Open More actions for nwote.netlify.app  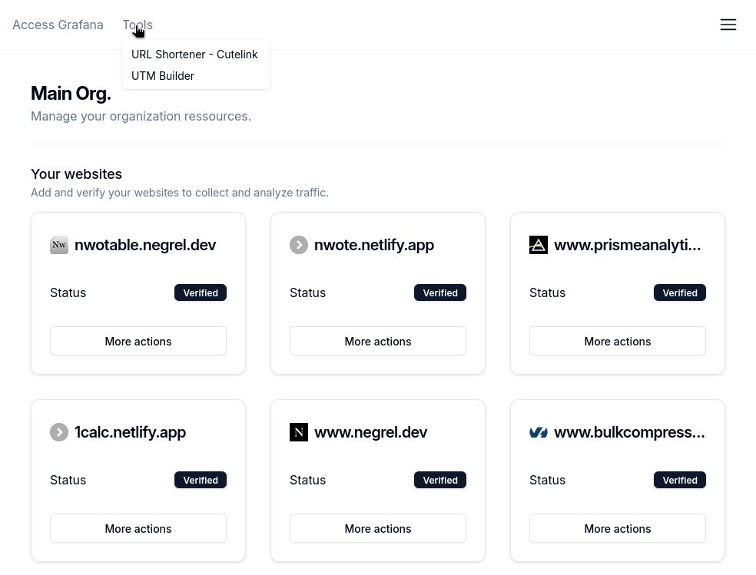click(x=378, y=341)
